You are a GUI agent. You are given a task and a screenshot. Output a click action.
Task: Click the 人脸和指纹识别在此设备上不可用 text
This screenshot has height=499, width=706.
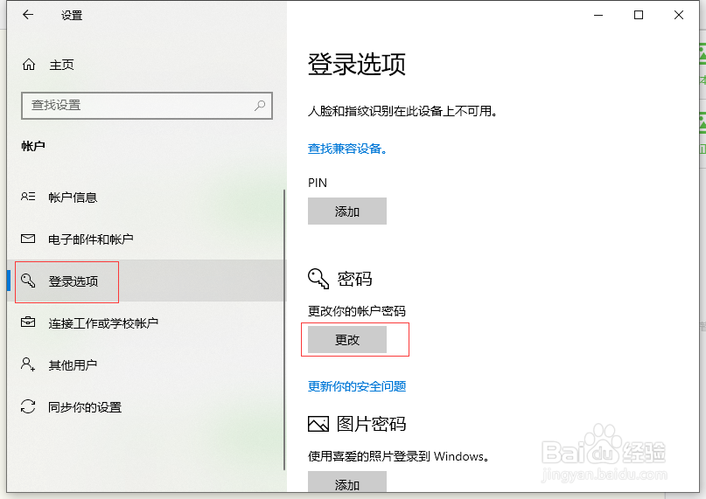click(x=402, y=111)
